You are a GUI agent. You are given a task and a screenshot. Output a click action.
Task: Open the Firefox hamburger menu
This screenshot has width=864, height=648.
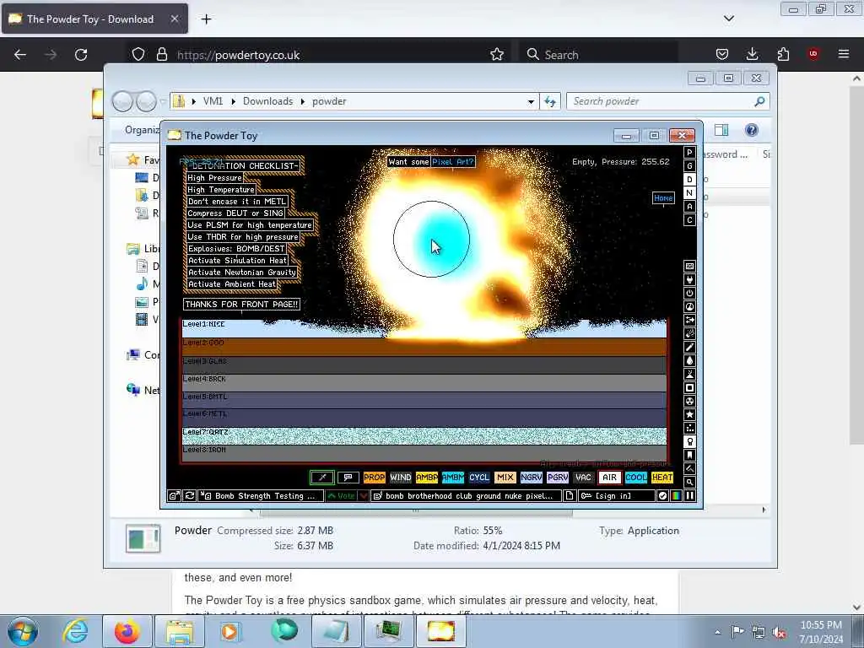pyautogui.click(x=844, y=54)
